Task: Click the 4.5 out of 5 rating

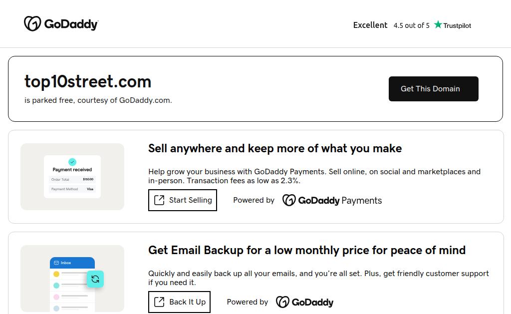Action: pyautogui.click(x=411, y=25)
